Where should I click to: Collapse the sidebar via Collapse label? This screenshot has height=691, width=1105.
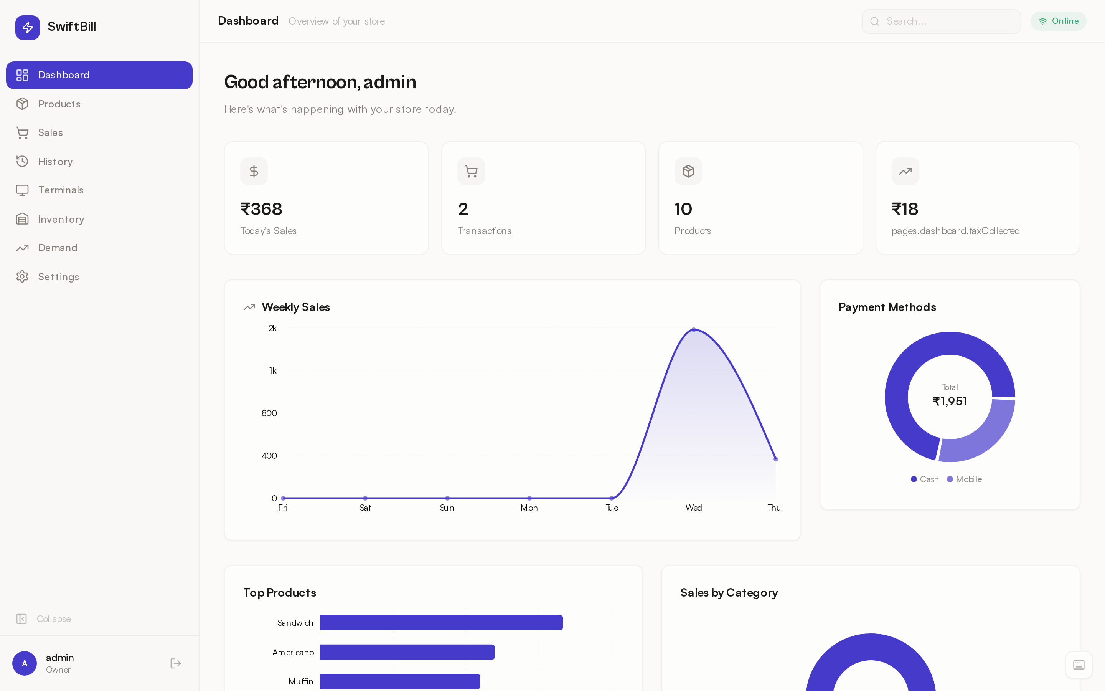[54, 619]
